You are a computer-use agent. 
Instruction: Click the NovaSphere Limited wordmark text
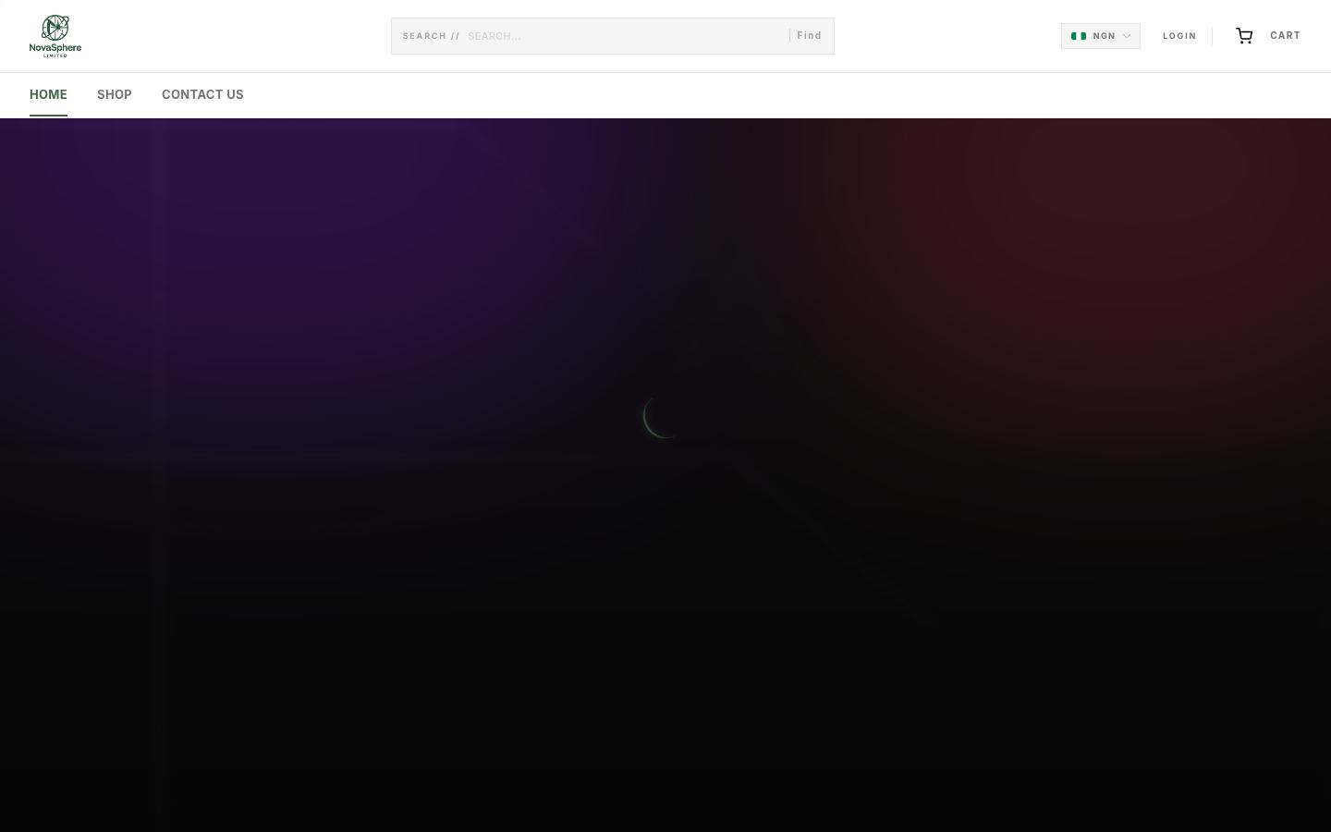point(55,50)
